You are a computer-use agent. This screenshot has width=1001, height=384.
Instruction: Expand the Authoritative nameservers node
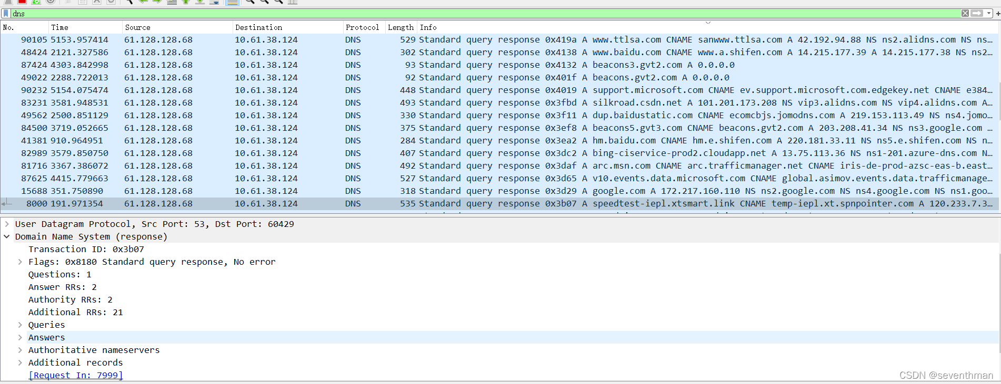[20, 350]
